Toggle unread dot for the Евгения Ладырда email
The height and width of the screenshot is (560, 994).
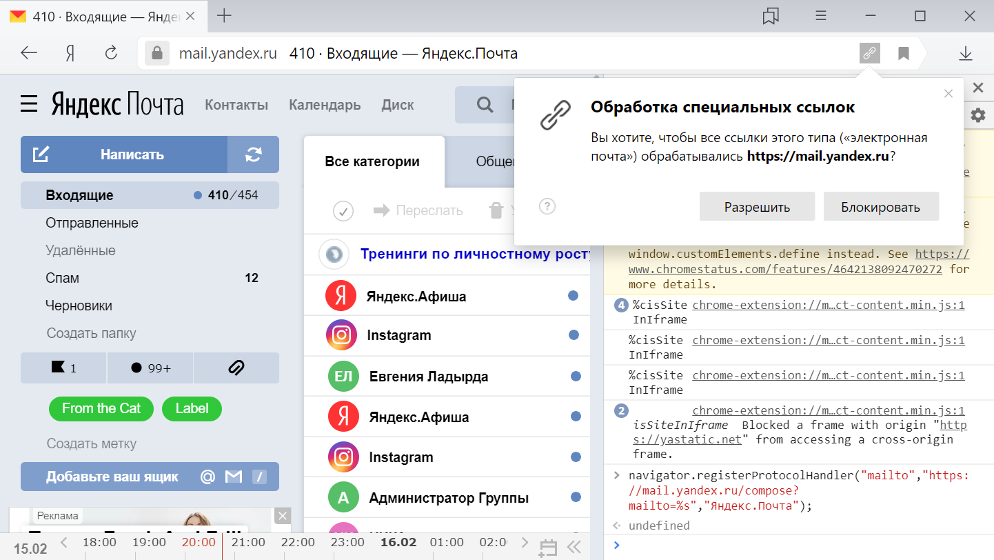pyautogui.click(x=576, y=377)
